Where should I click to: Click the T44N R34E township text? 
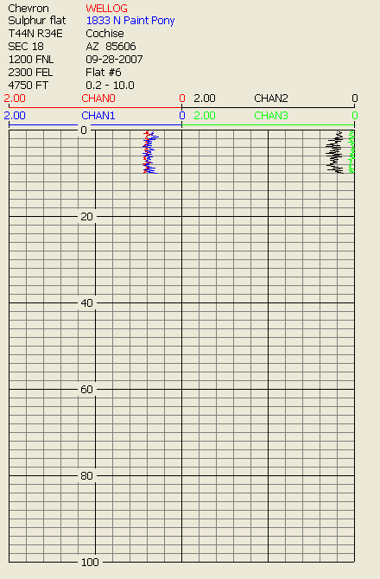(35, 34)
